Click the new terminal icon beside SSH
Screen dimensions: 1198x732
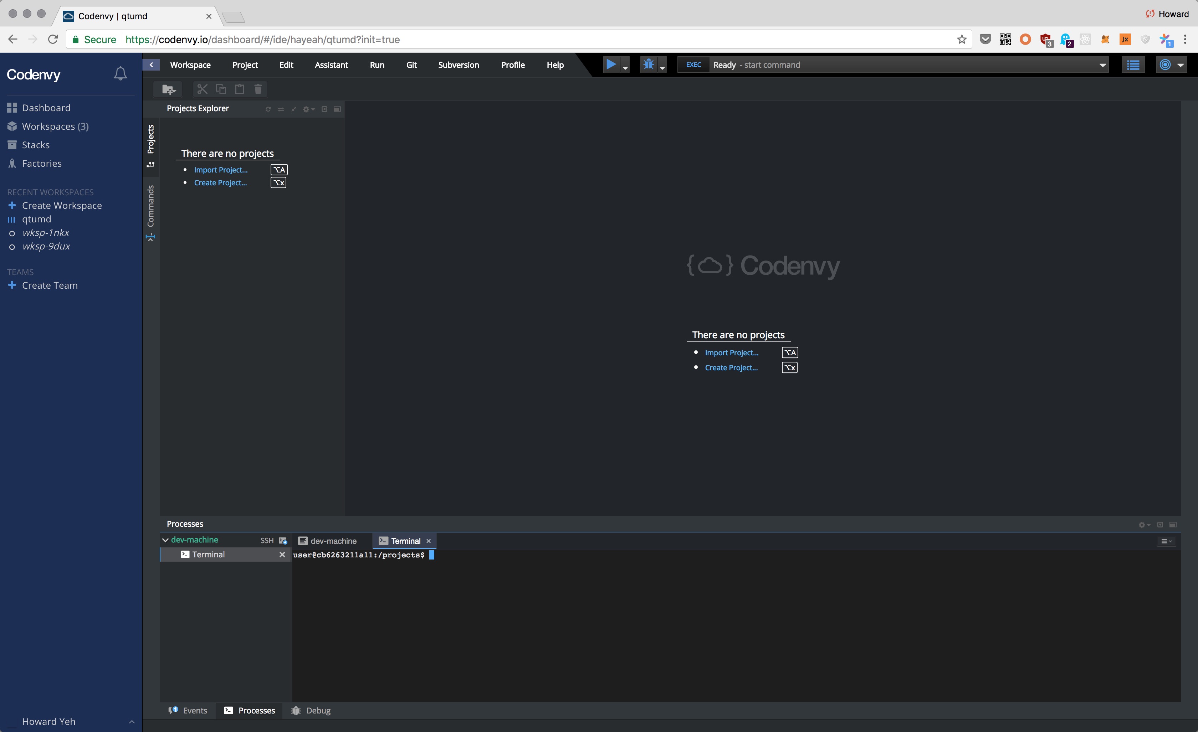point(283,541)
